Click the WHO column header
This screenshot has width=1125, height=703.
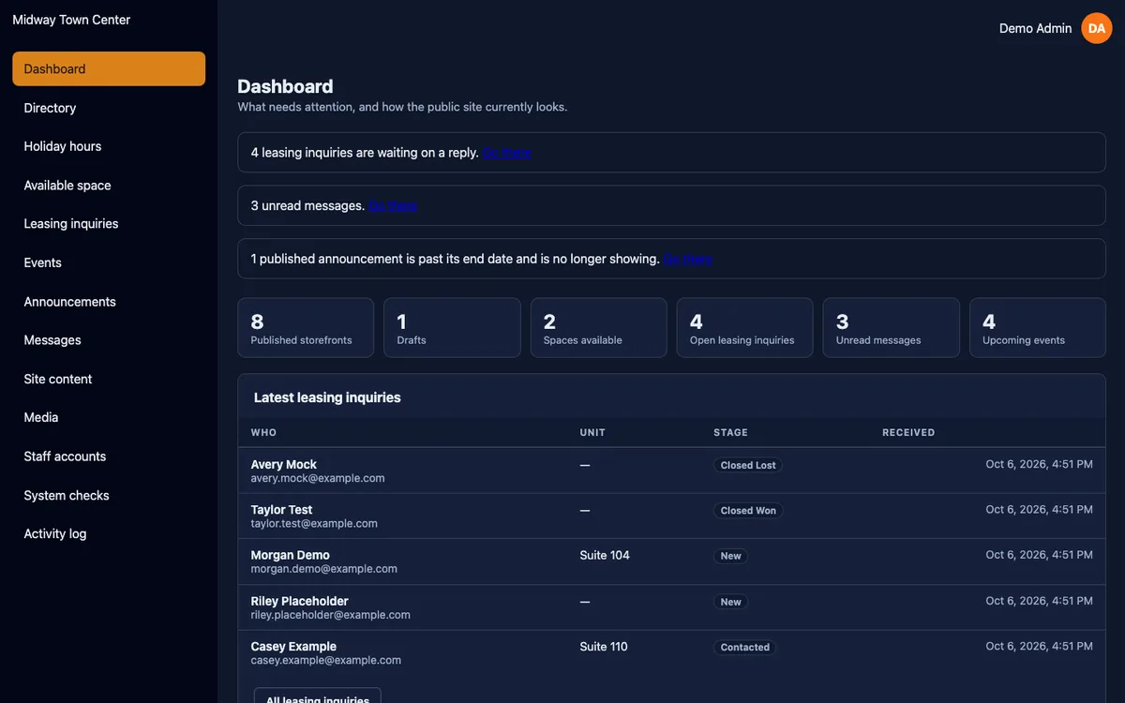pos(263,432)
